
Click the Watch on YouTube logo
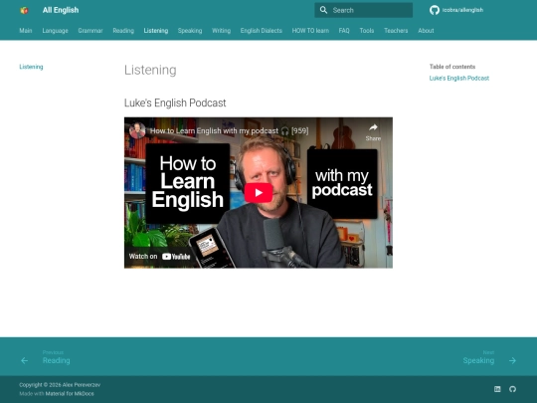[176, 257]
